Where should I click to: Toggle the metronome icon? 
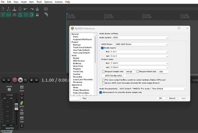37,9
